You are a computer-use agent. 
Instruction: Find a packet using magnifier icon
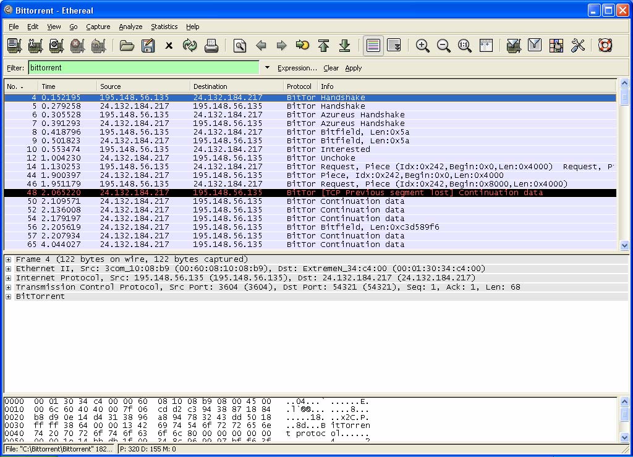(x=240, y=46)
